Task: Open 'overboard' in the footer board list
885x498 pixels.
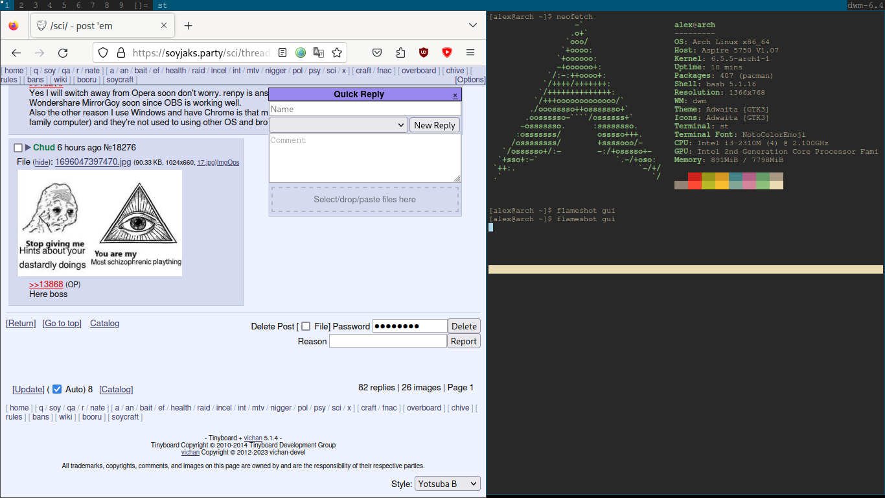Action: click(x=424, y=408)
